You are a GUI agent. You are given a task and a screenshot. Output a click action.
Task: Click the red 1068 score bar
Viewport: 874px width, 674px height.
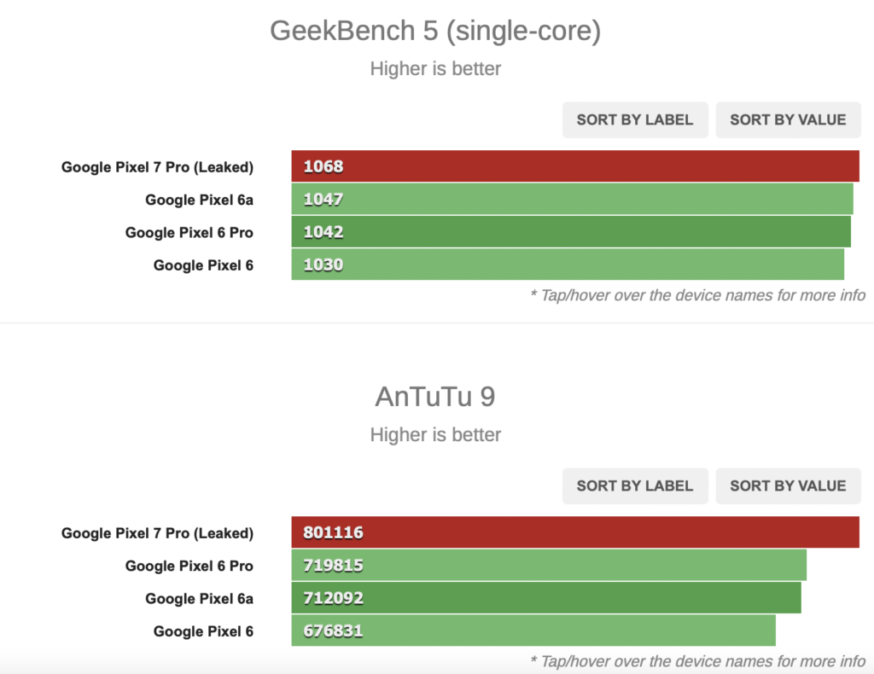tap(575, 166)
